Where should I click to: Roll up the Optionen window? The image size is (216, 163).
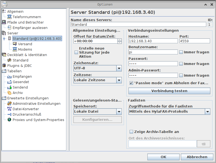tap(205, 5)
